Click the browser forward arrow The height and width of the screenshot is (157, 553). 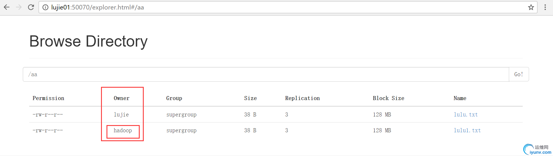click(19, 7)
